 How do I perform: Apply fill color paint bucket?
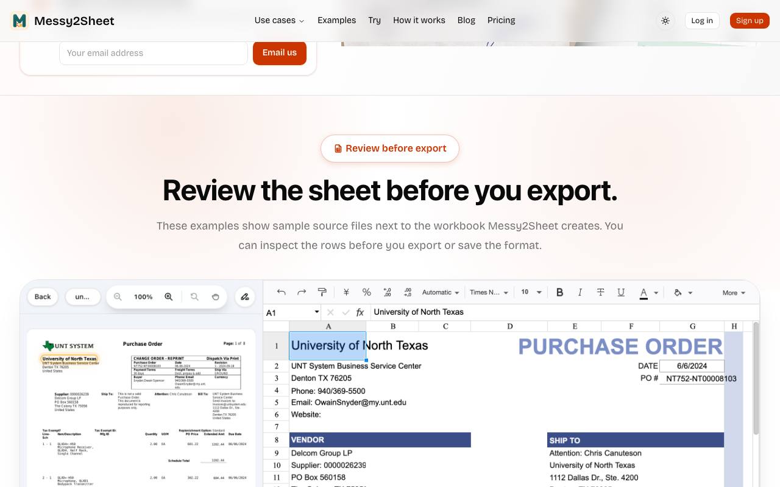678,293
